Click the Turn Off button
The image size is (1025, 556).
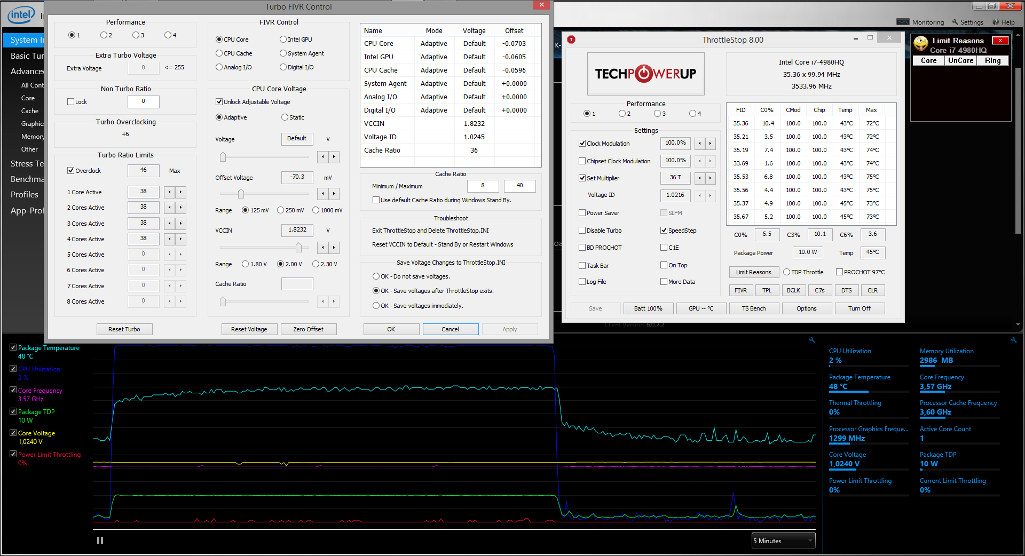(x=860, y=308)
